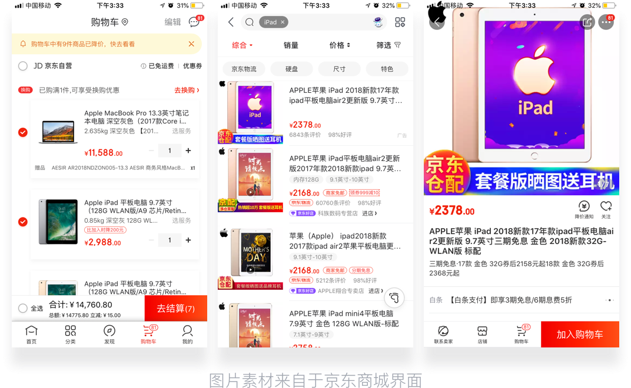The width and height of the screenshot is (631, 388).
Task: Toggle 价格 price sort order
Action: 340,45
